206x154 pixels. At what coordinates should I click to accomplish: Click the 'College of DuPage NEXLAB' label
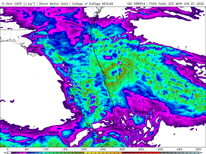click(92, 4)
